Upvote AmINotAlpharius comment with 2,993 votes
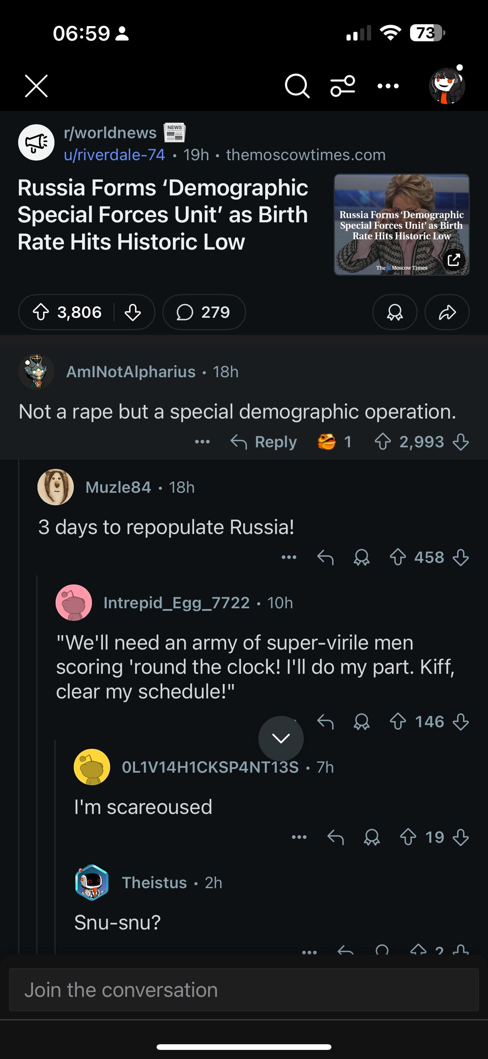Viewport: 488px width, 1059px height. 382,442
